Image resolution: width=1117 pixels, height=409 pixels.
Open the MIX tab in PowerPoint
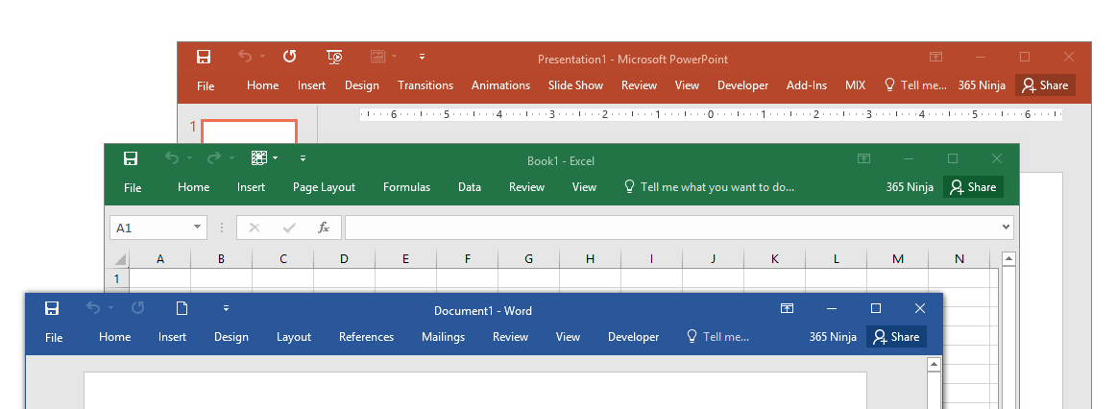(x=856, y=85)
